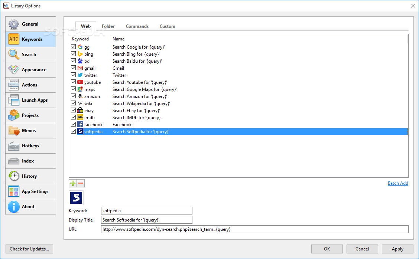Click the Keyword input field

pos(146,211)
